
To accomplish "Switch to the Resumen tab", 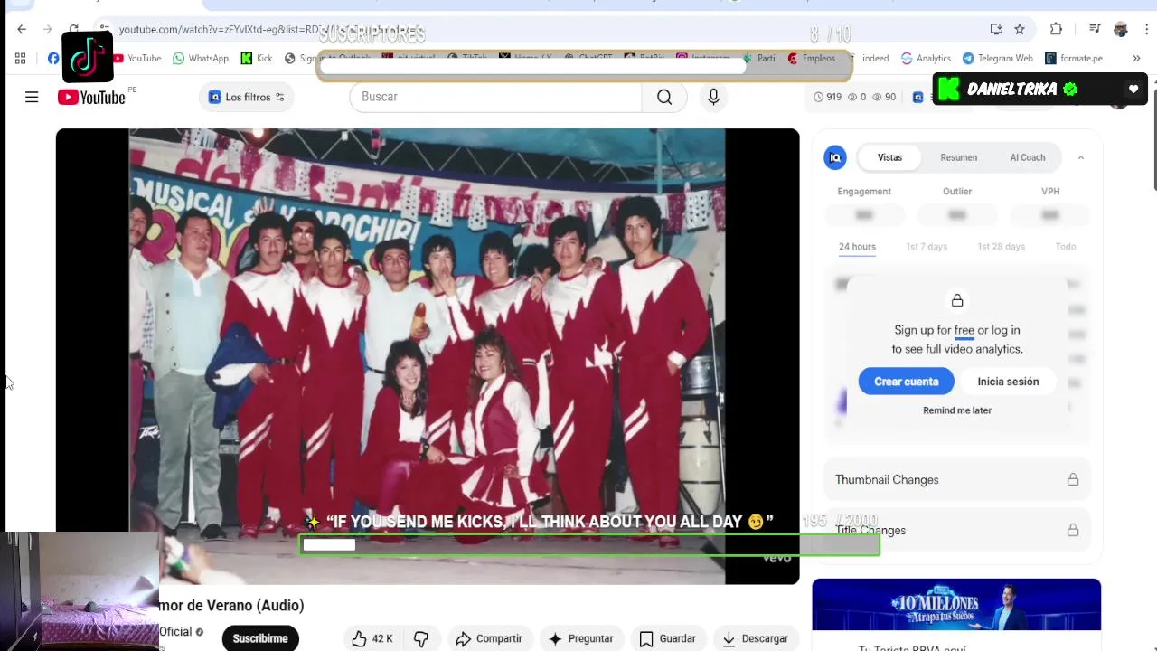I will pos(958,157).
